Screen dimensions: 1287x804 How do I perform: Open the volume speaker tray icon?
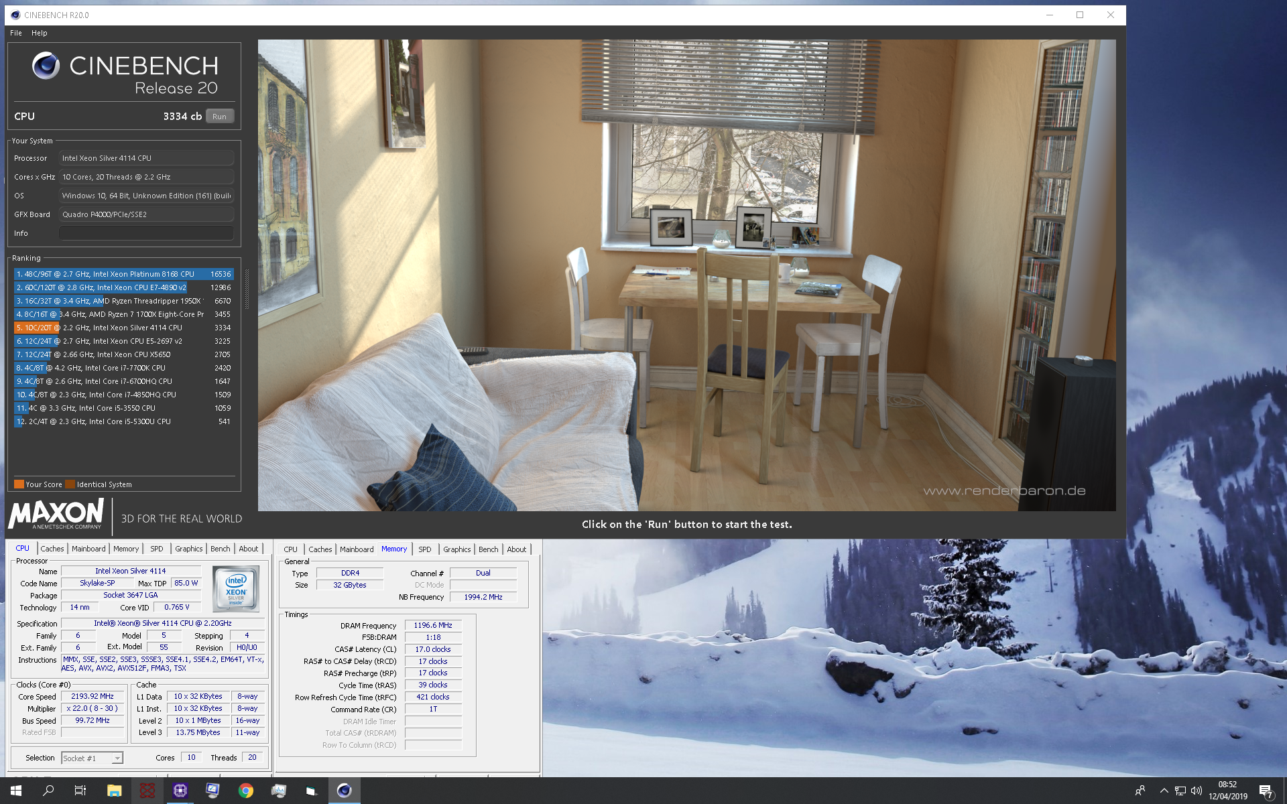[x=1197, y=791]
